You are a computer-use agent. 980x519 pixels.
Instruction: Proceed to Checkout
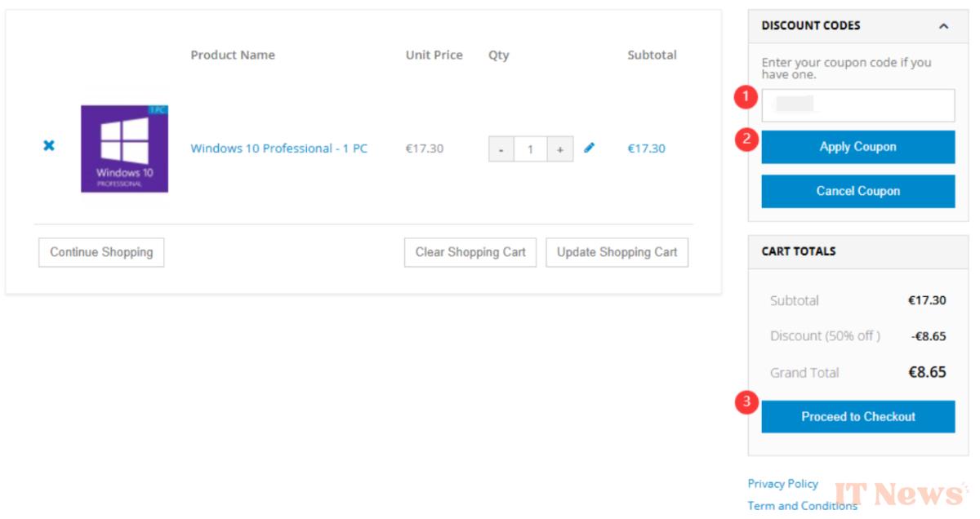(858, 416)
